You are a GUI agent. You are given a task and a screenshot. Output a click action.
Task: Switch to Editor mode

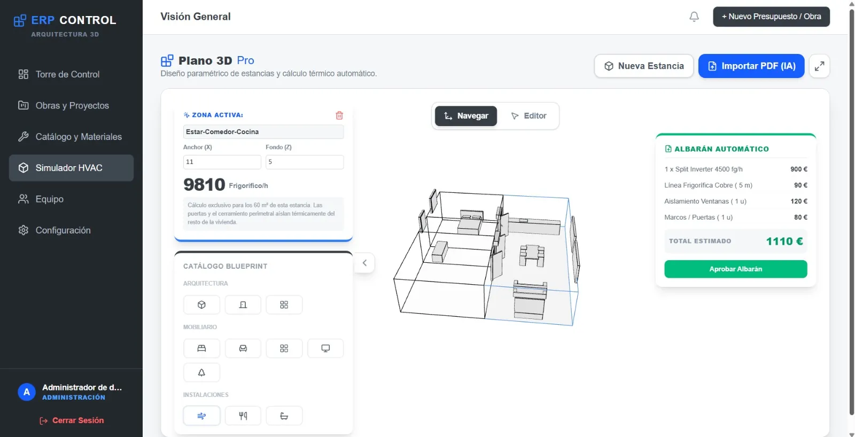point(528,116)
